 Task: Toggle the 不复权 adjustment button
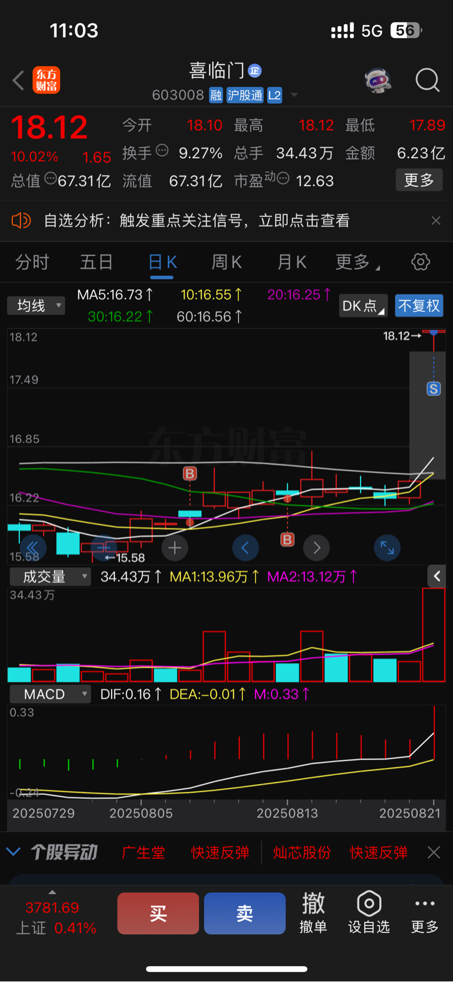click(419, 306)
